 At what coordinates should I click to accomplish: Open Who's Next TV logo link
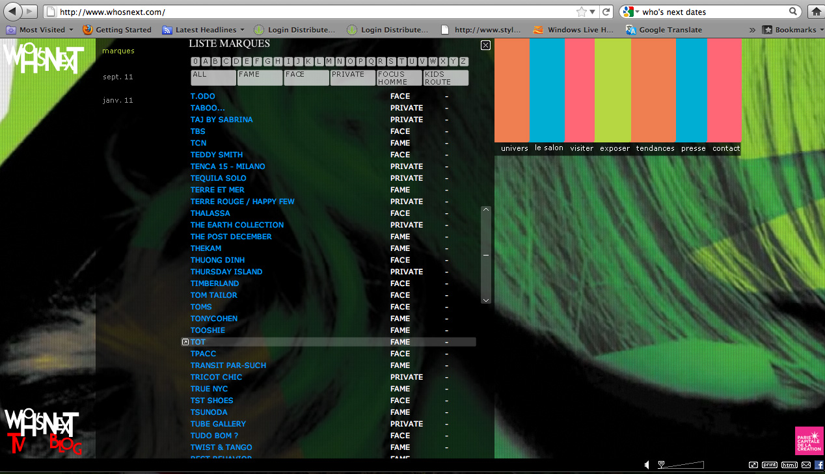click(x=17, y=442)
